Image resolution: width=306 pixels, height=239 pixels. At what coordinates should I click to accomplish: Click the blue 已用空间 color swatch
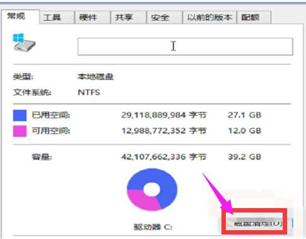(20, 115)
